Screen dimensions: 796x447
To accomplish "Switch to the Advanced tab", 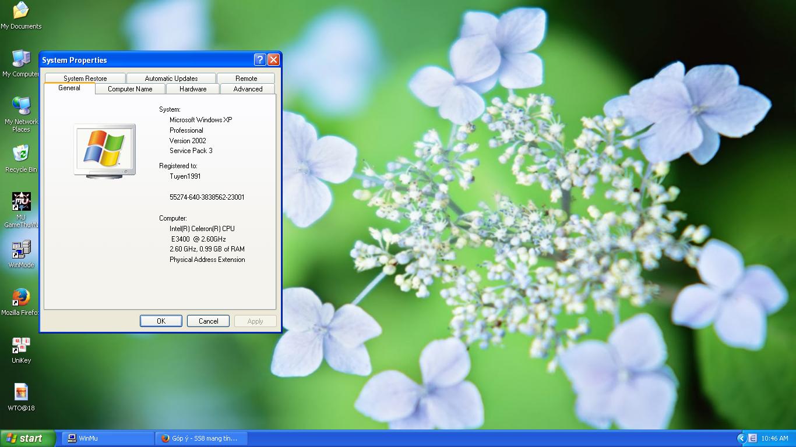I will 248,89.
